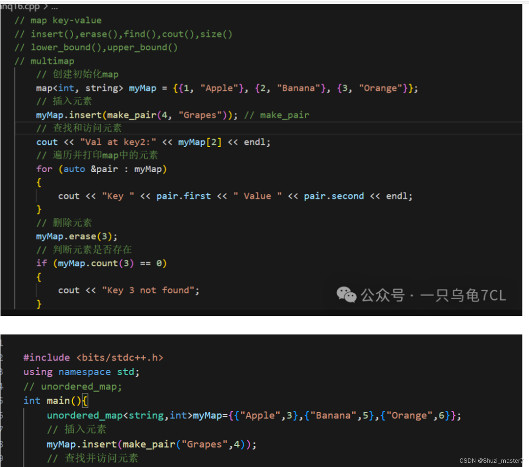Select the unordered_map declaration line

coord(253,415)
